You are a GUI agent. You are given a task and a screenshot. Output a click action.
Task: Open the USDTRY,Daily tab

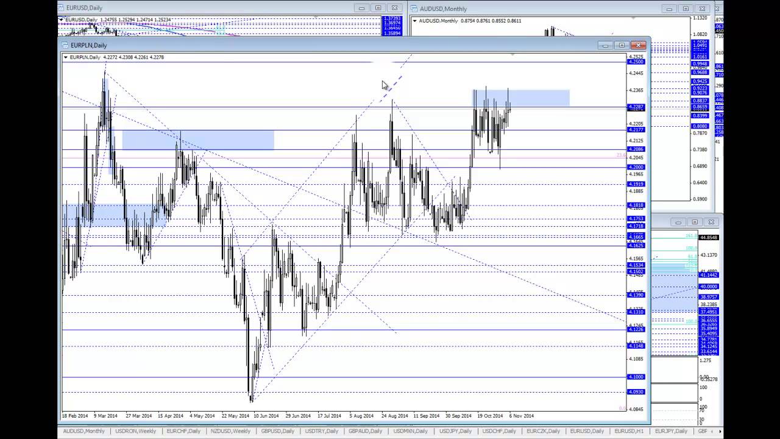[321, 432]
